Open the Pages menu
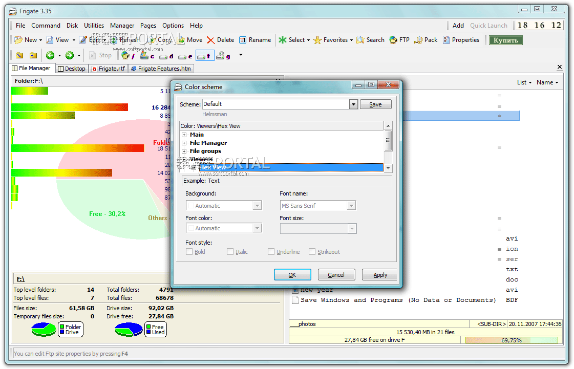The width and height of the screenshot is (574, 369). click(148, 26)
